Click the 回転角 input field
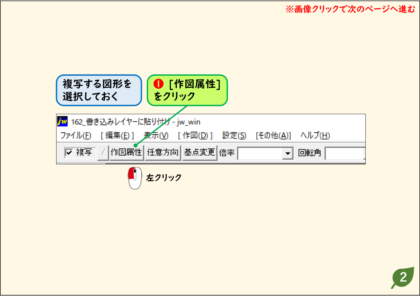420x296 pixels. point(345,153)
